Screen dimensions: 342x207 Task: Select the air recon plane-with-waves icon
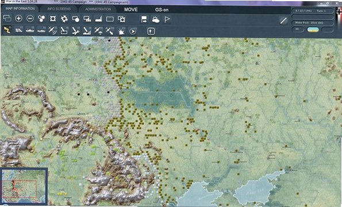click(x=53, y=31)
